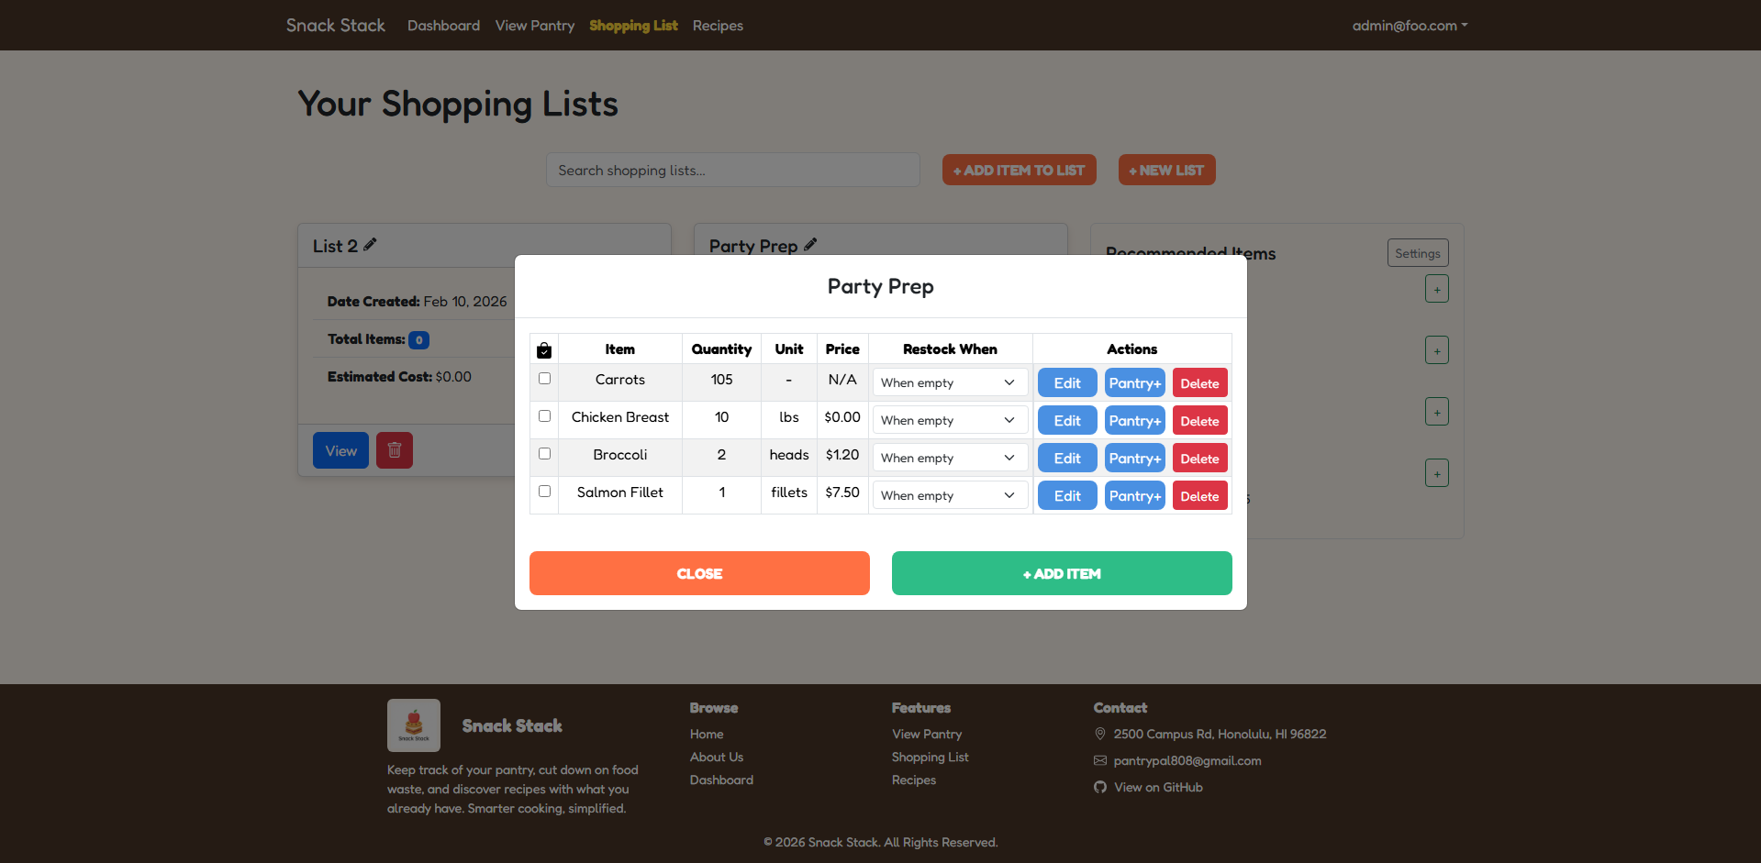Click the pencil icon to rename Party Prep
The width and height of the screenshot is (1761, 863).
point(810,244)
